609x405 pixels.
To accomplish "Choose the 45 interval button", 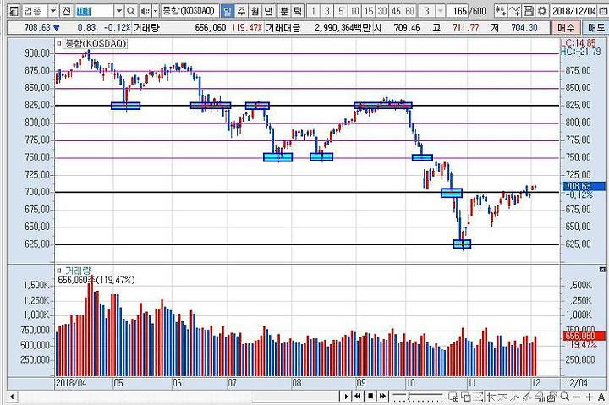I will click(396, 11).
